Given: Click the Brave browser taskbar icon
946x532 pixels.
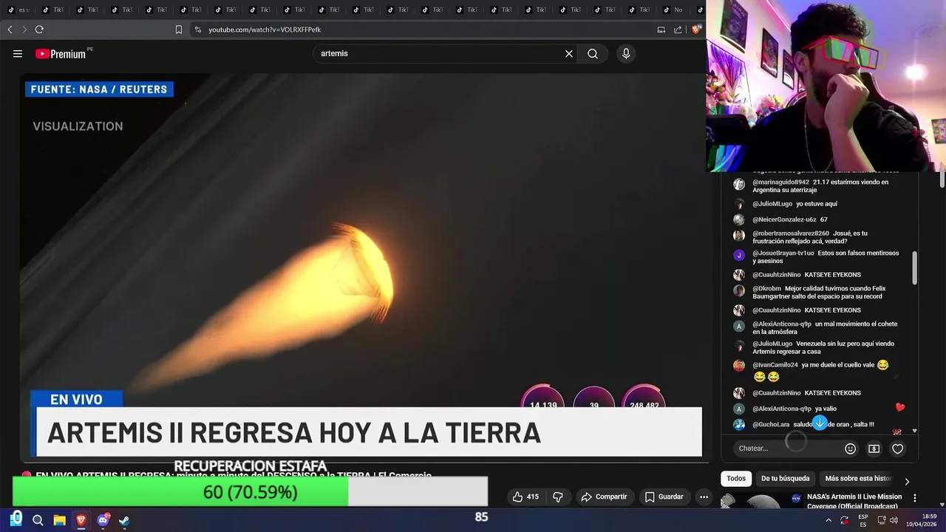Looking at the screenshot, I should (81, 520).
